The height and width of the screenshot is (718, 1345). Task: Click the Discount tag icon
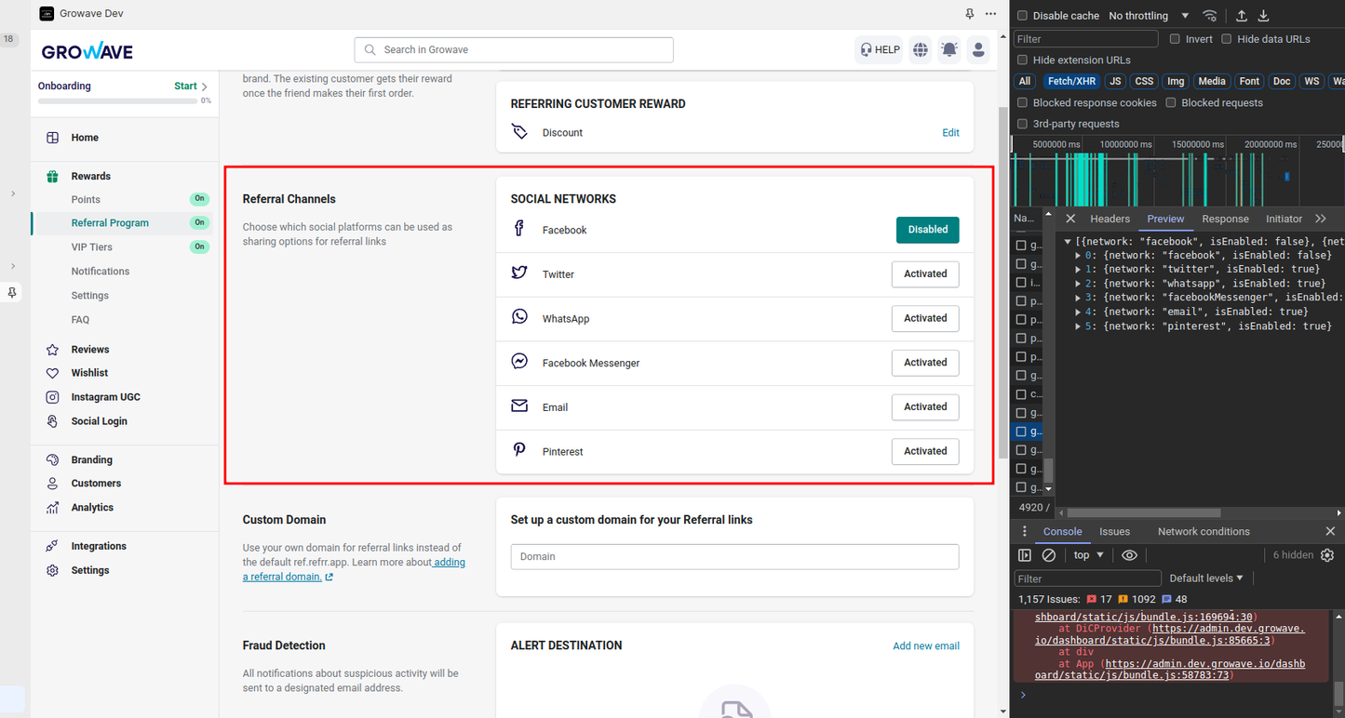tap(520, 132)
